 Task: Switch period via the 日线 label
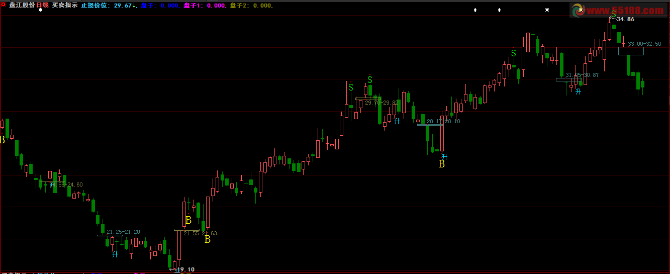point(43,5)
